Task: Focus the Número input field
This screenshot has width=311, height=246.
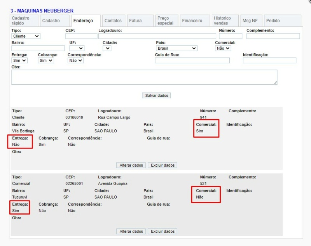Action: pyautogui.click(x=231, y=36)
